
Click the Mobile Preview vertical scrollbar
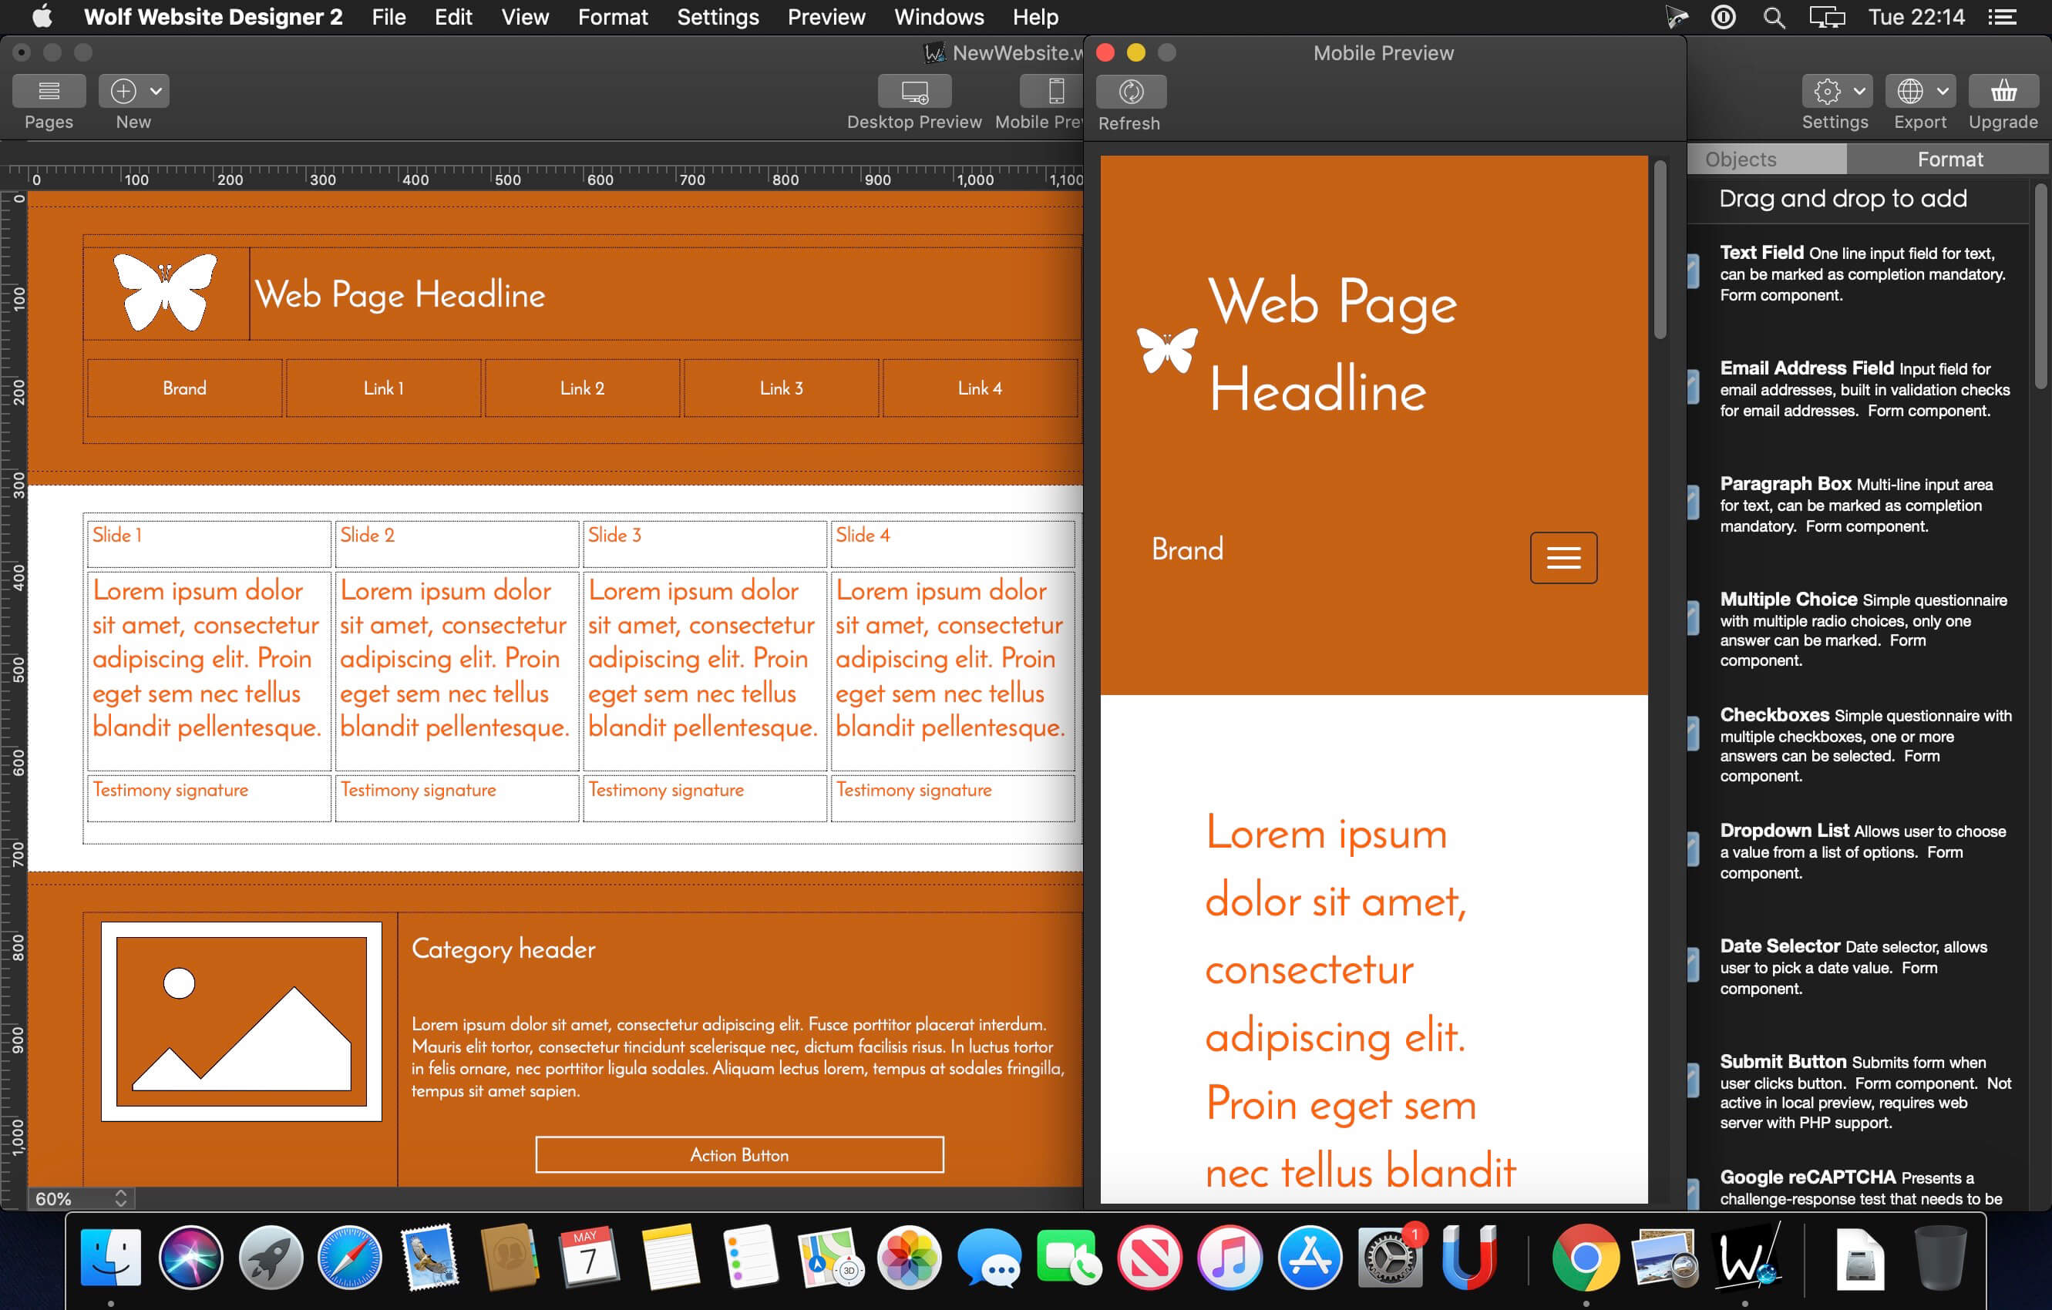pos(1660,251)
